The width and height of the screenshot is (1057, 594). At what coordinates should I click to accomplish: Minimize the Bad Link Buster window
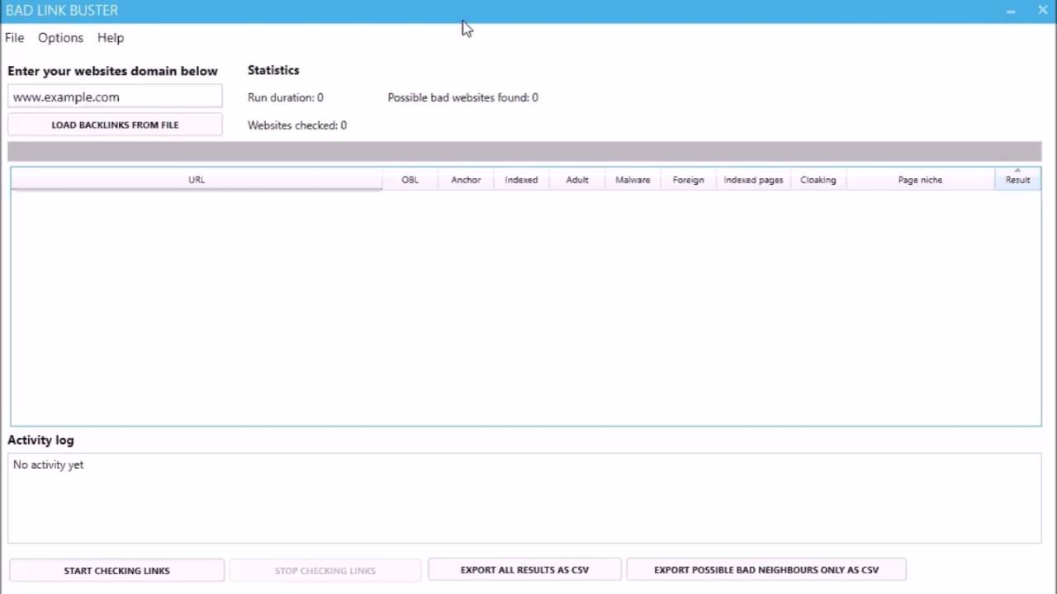(1011, 11)
